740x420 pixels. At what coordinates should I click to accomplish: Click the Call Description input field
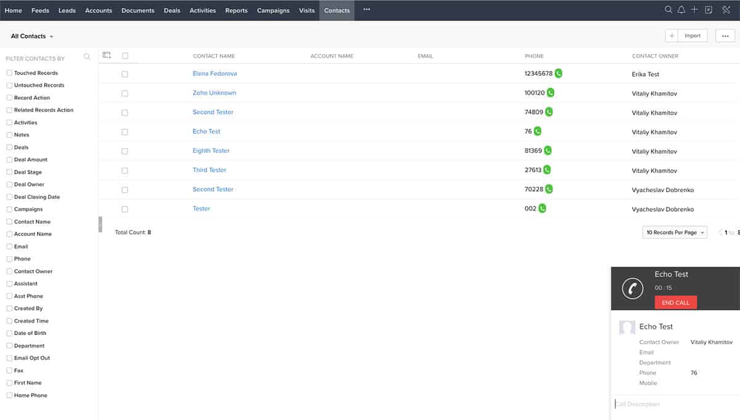point(672,405)
